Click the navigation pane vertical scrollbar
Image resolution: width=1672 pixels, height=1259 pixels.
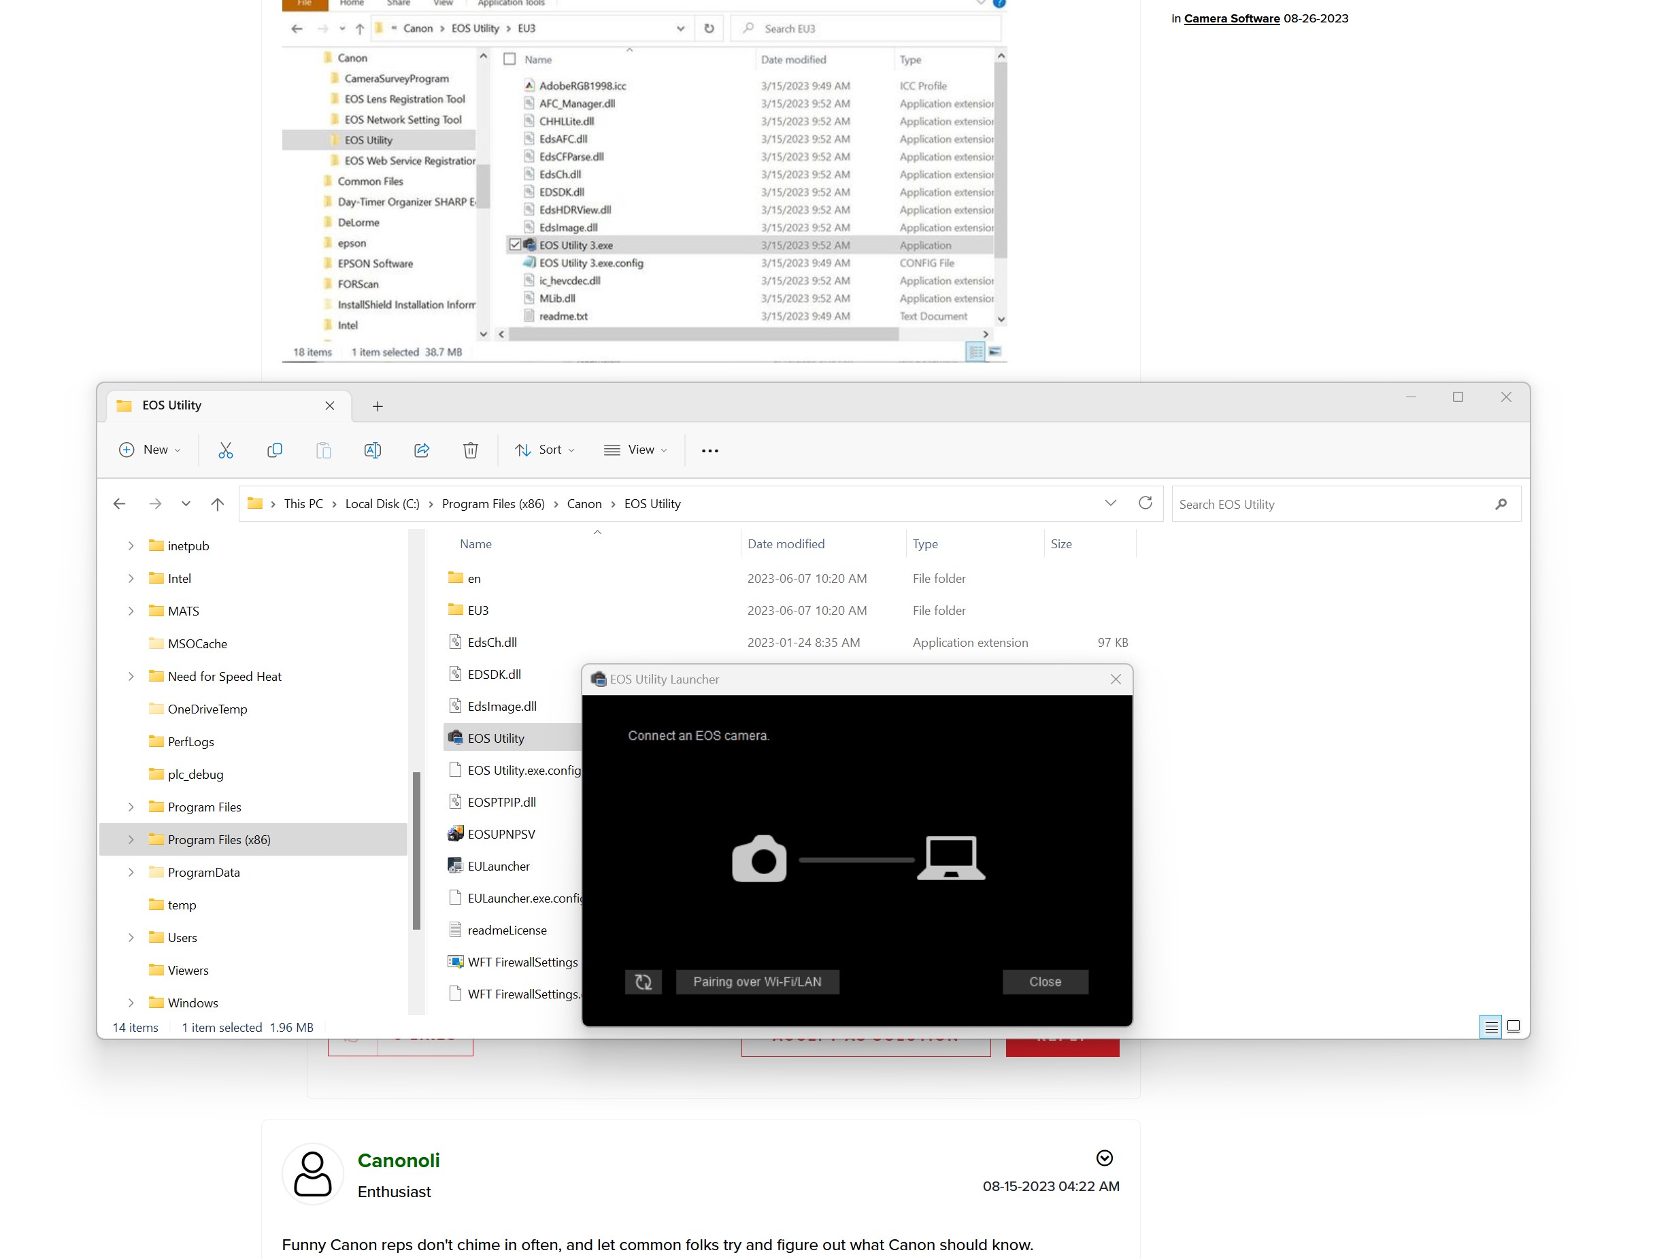(x=416, y=850)
